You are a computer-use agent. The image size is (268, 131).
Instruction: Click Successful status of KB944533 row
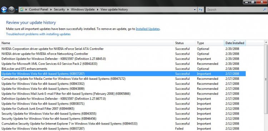[x=182, y=123]
